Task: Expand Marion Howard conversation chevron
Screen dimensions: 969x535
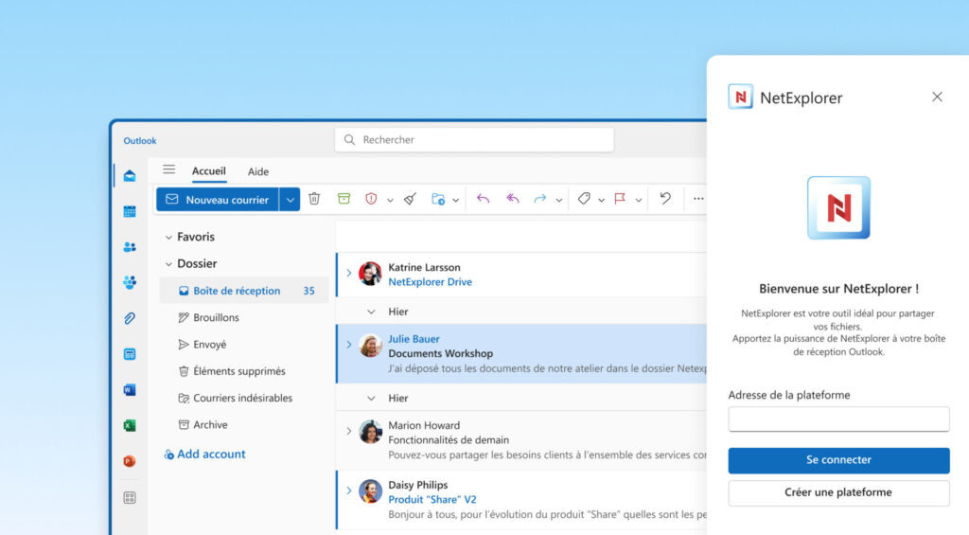Action: (348, 431)
